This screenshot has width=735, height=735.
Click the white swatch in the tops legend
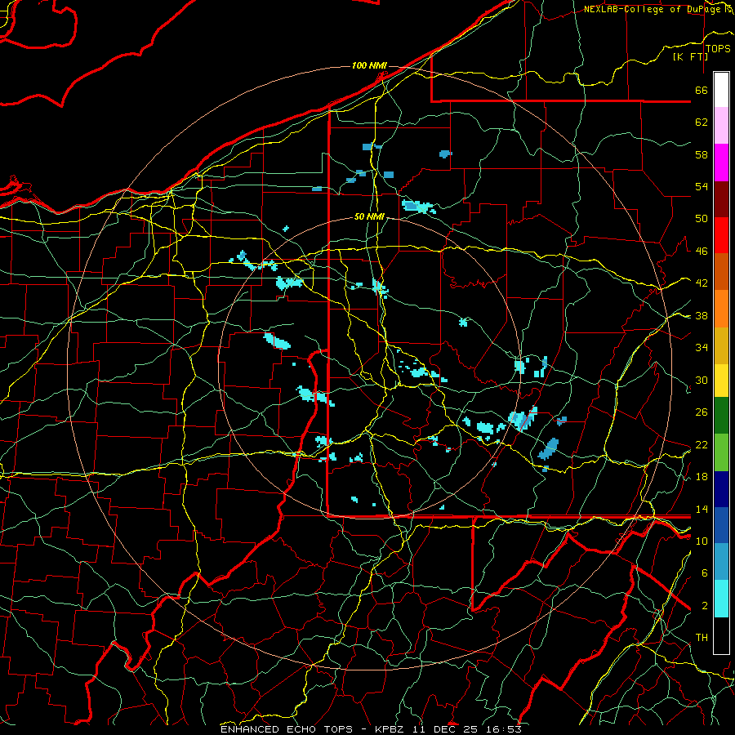coord(721,90)
